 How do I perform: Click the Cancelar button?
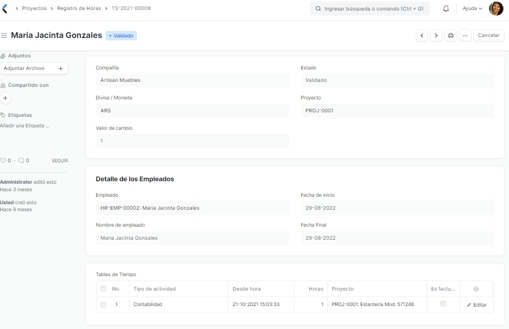(488, 35)
